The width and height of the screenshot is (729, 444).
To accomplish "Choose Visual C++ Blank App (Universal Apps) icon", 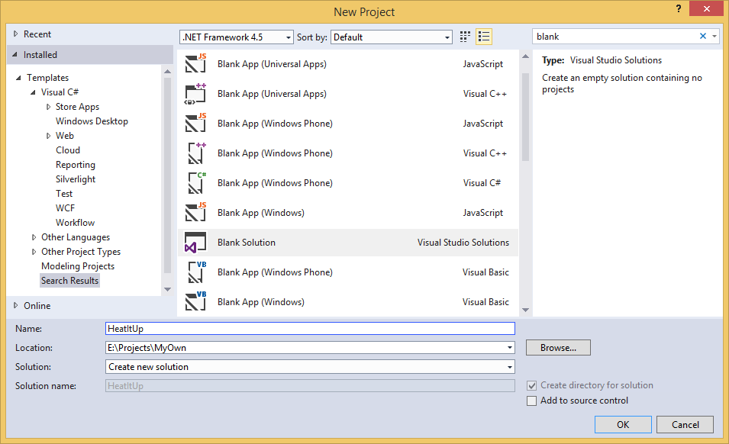I will [x=195, y=94].
